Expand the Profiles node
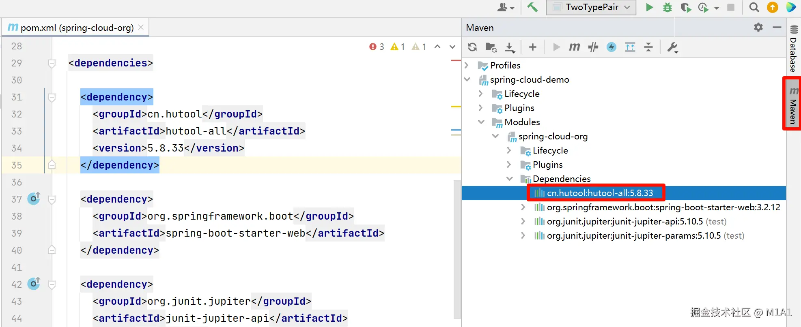The image size is (801, 327). click(467, 65)
